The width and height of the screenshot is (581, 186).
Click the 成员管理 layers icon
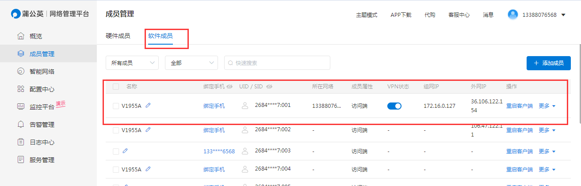click(x=20, y=54)
